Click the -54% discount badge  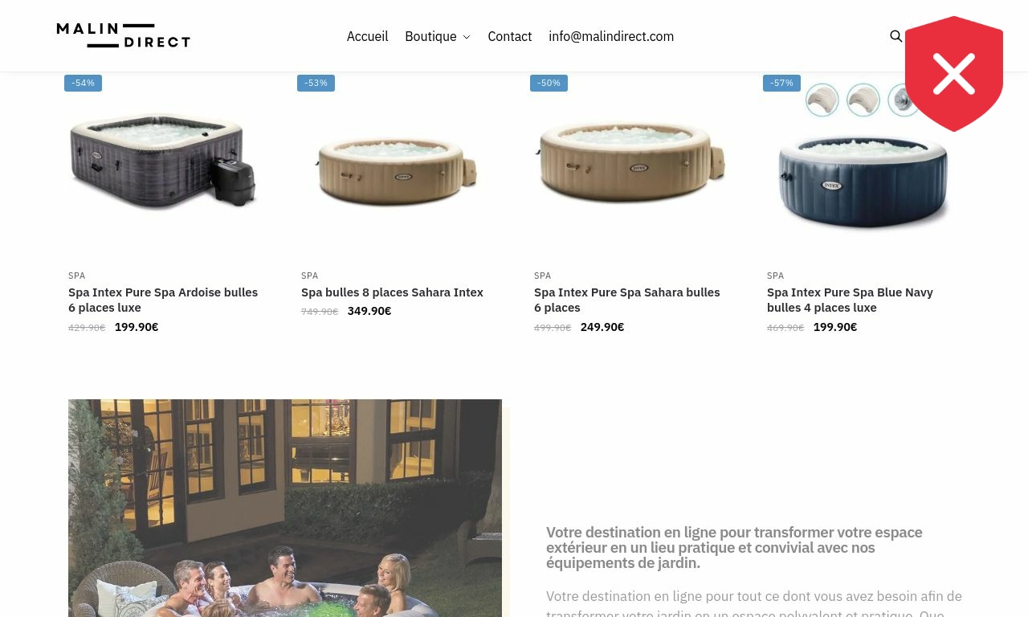(x=83, y=83)
